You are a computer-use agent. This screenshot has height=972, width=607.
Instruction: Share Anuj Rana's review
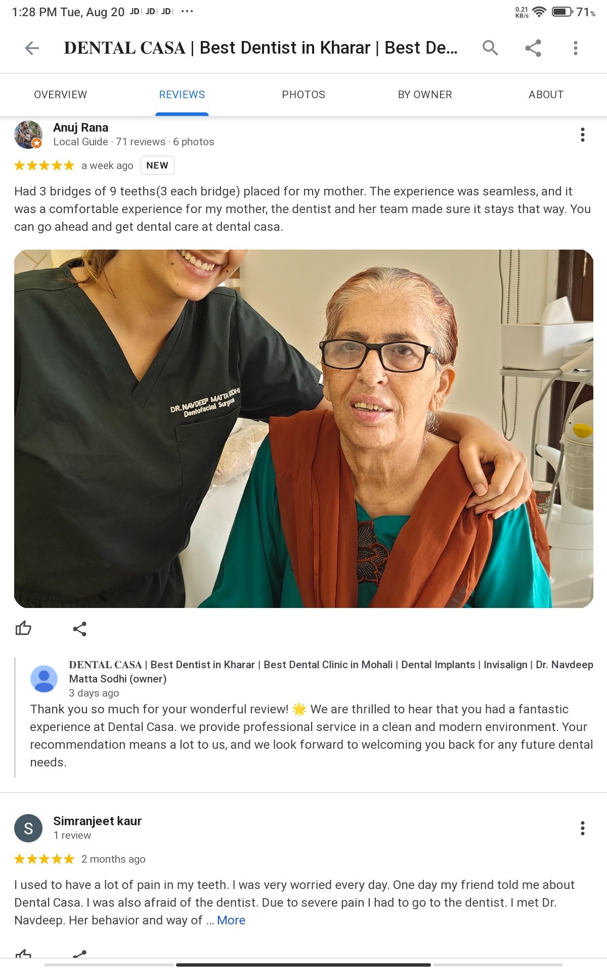click(x=80, y=629)
